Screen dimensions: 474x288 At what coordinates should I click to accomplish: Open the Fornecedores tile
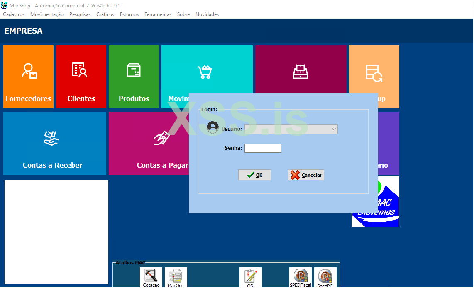28,77
